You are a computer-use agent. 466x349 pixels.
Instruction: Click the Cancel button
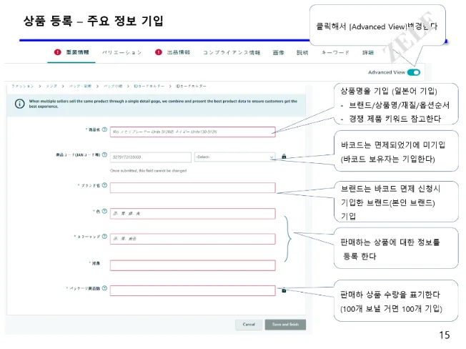249,325
